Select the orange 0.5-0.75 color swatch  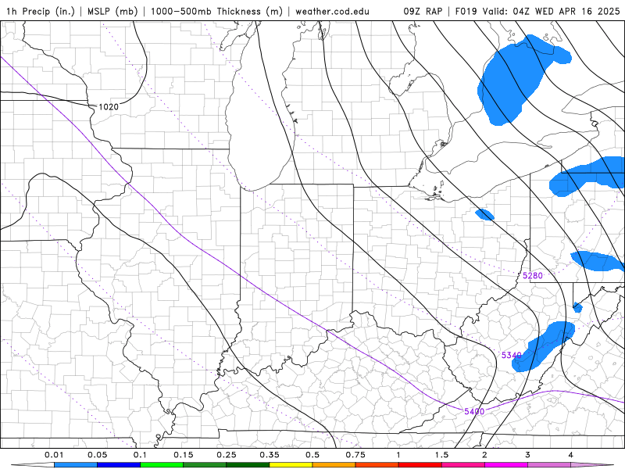point(334,465)
